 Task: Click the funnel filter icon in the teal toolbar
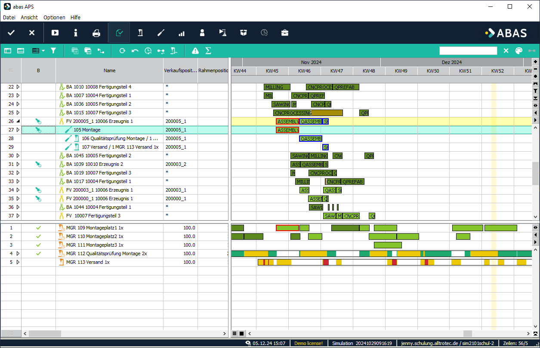[53, 51]
